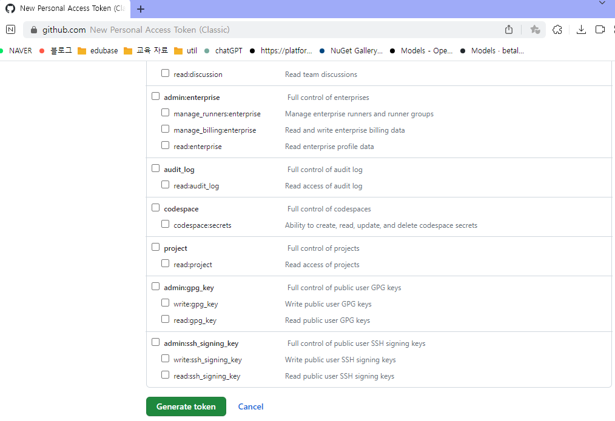Image resolution: width=615 pixels, height=421 pixels.
Task: Check the admin:enterprise scope
Action: click(x=155, y=96)
